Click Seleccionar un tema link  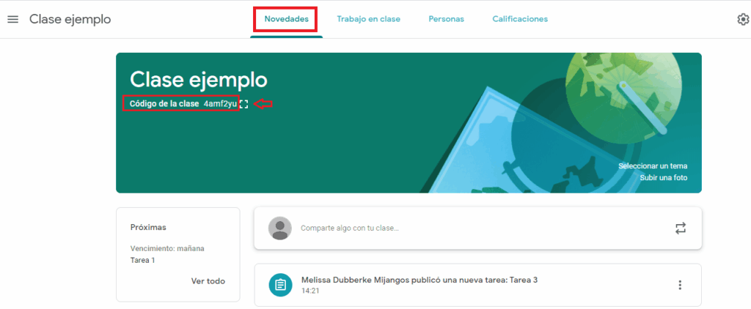(652, 166)
